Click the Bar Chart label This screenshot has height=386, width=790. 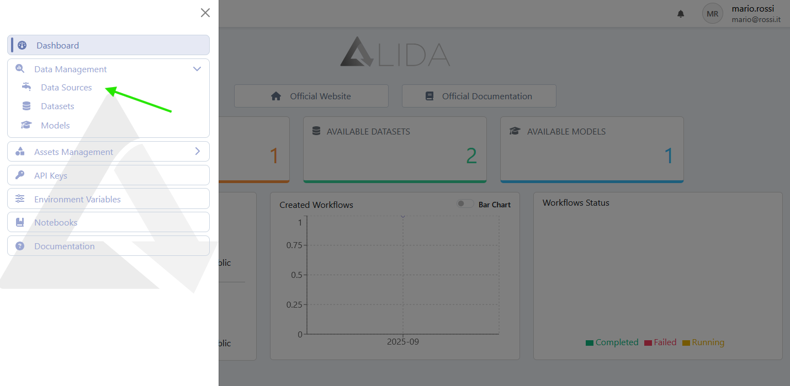pos(495,205)
